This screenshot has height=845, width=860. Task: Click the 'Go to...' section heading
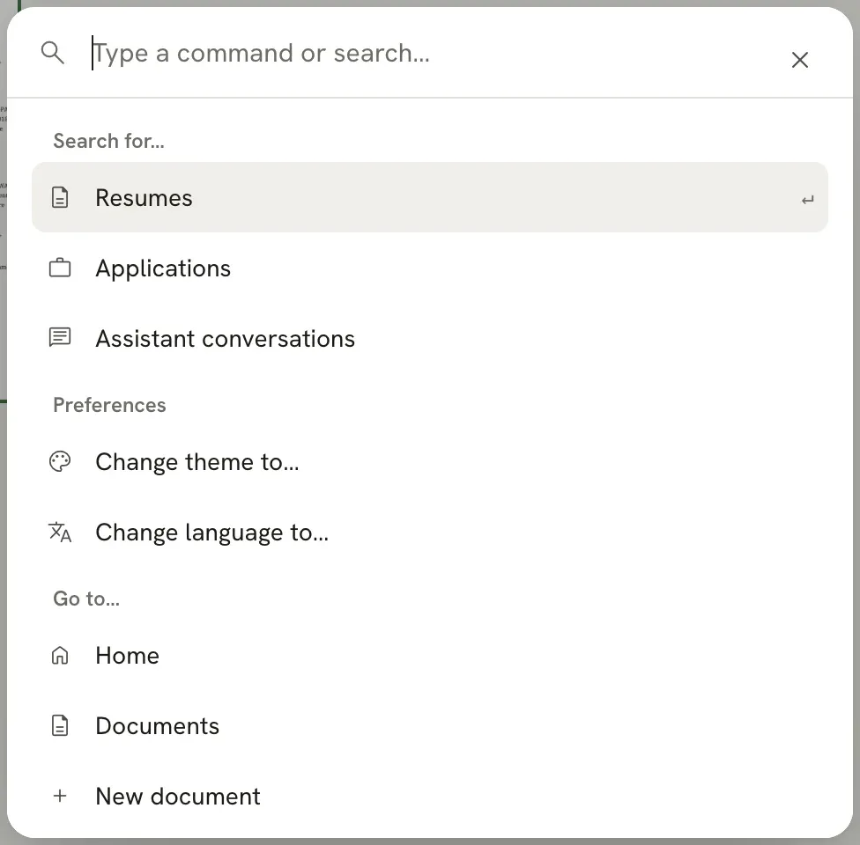click(86, 599)
